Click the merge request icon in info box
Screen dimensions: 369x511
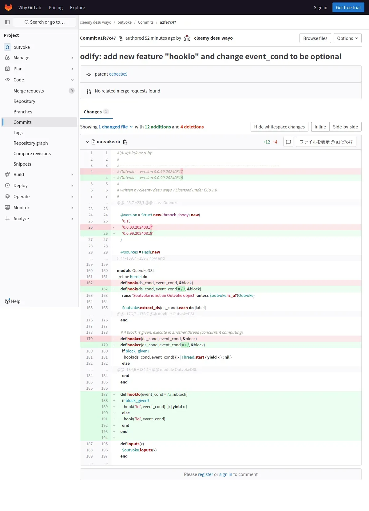click(x=89, y=92)
